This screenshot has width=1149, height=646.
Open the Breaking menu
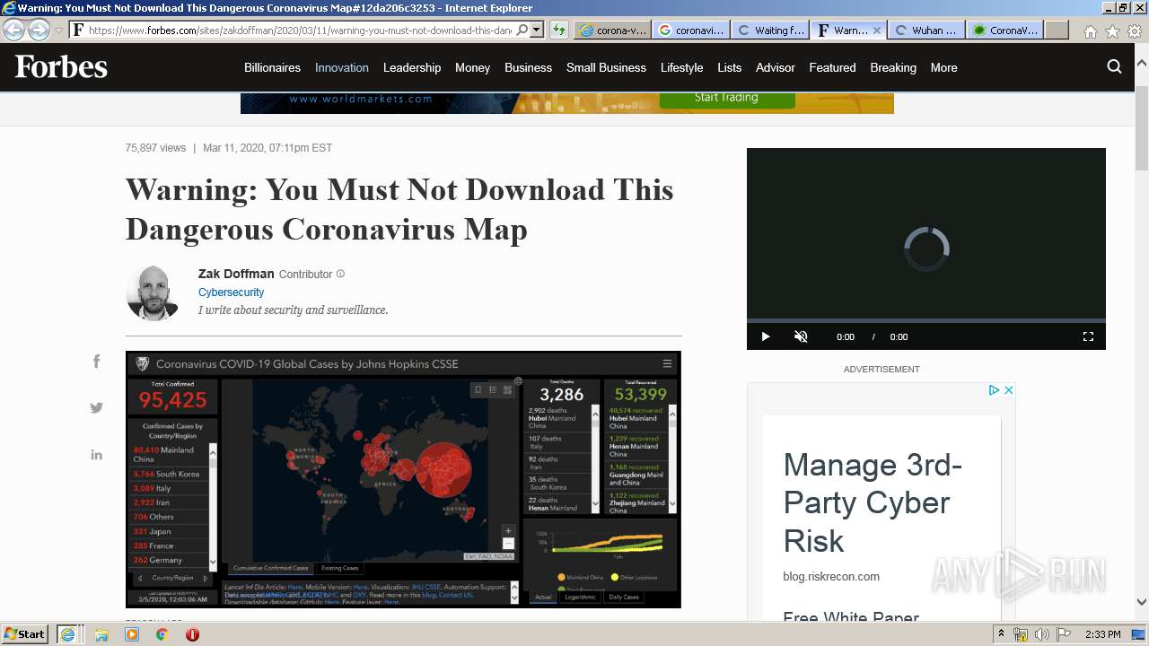893,67
